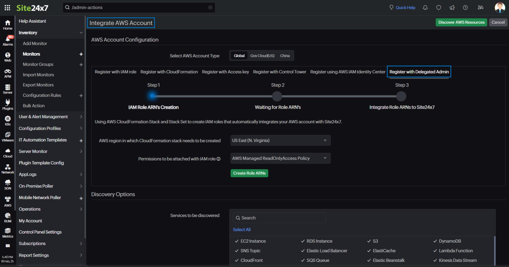Open RUM section icon
The width and height of the screenshot is (509, 267).
click(x=8, y=218)
